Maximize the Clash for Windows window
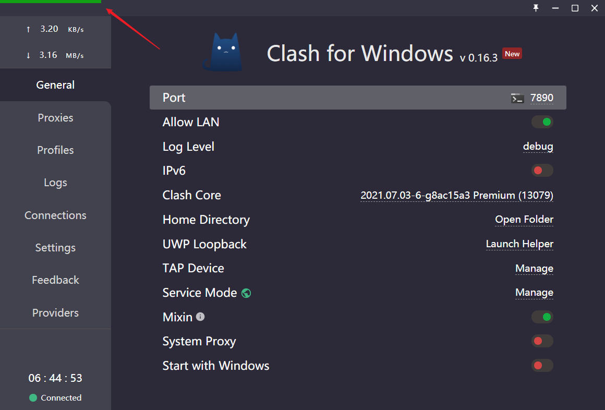 575,8
